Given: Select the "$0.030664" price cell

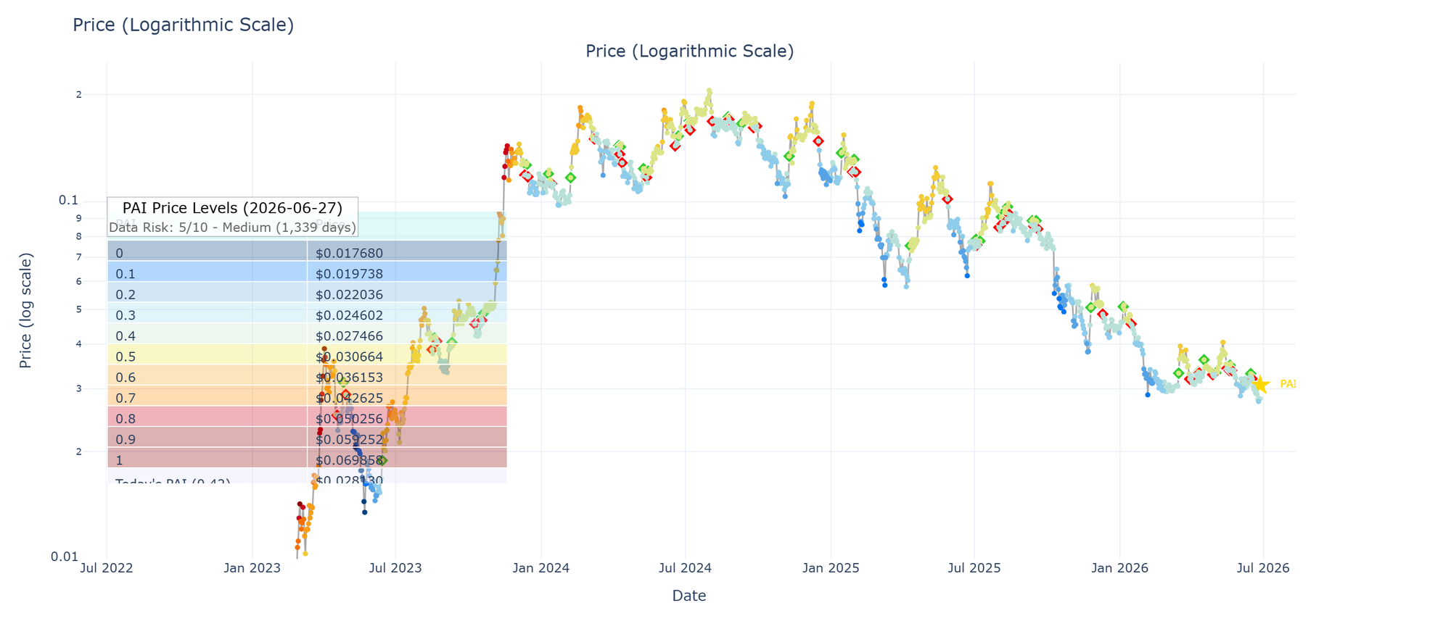Looking at the screenshot, I should click(x=407, y=354).
